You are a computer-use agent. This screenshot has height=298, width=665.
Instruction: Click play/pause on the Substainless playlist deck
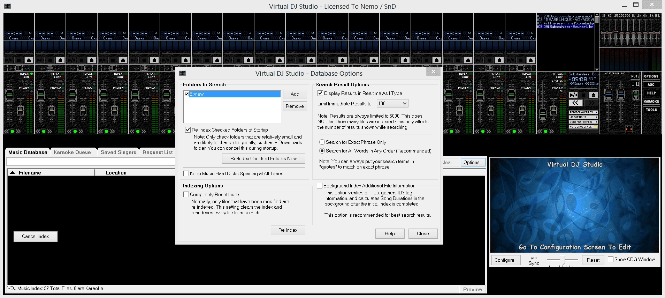(x=573, y=95)
